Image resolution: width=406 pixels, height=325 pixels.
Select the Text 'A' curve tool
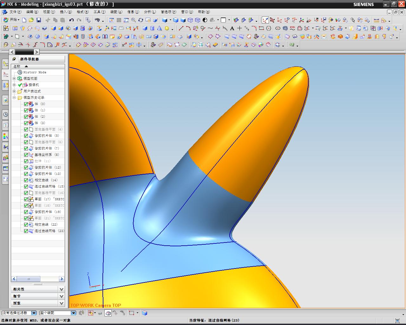click(232, 28)
